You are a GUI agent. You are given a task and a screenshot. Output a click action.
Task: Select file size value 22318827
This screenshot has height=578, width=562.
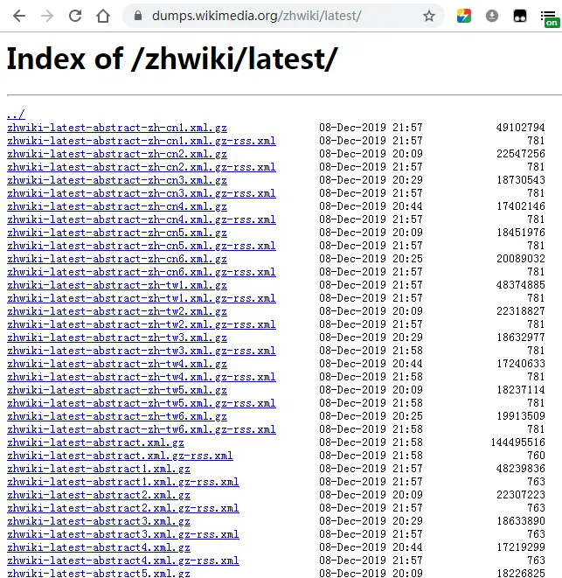520,311
